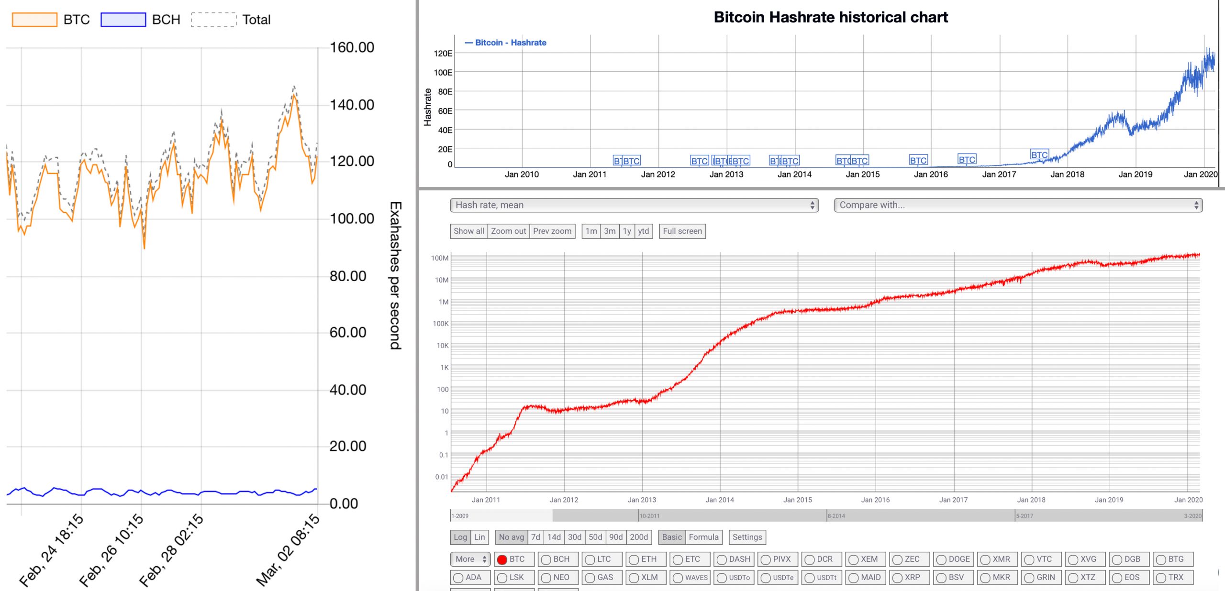Select the DOGE coin radio button

click(942, 559)
